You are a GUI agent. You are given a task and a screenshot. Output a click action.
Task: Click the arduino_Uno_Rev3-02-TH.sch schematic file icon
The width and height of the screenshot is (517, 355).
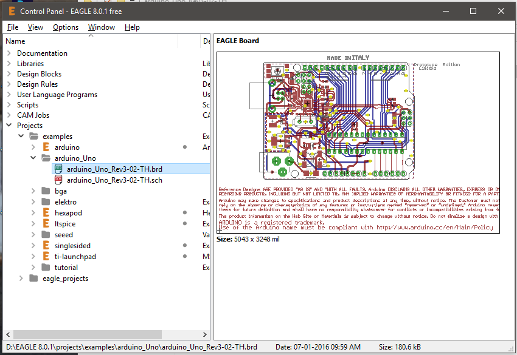point(58,180)
